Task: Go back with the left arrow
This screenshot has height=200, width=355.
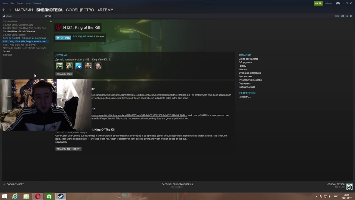Action: tap(4, 10)
